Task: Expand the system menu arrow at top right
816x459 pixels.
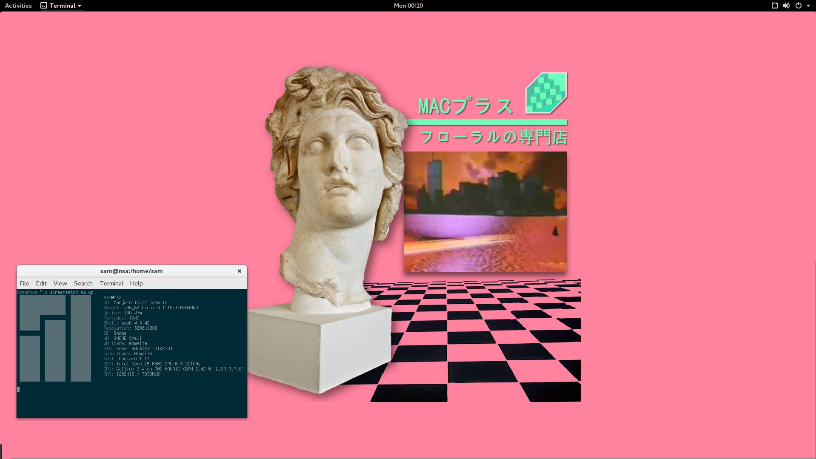Action: 808,6
